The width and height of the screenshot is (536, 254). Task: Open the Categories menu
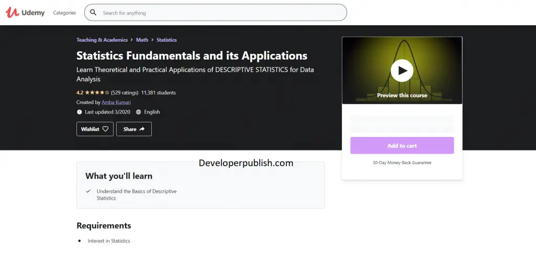click(x=64, y=13)
